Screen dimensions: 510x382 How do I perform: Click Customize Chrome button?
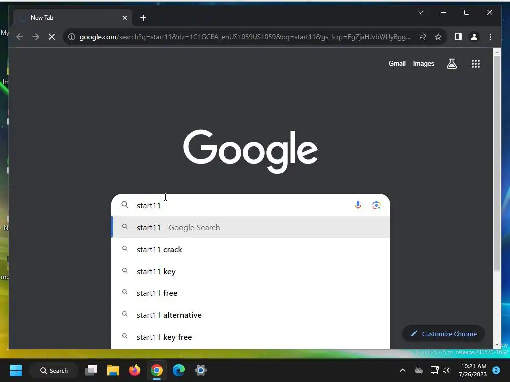pyautogui.click(x=443, y=334)
